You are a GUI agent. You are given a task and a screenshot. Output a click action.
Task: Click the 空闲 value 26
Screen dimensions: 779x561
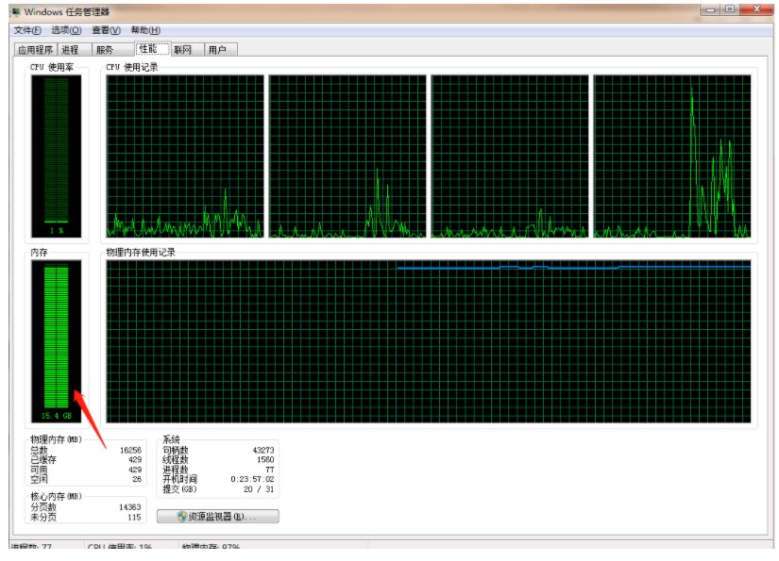point(137,479)
